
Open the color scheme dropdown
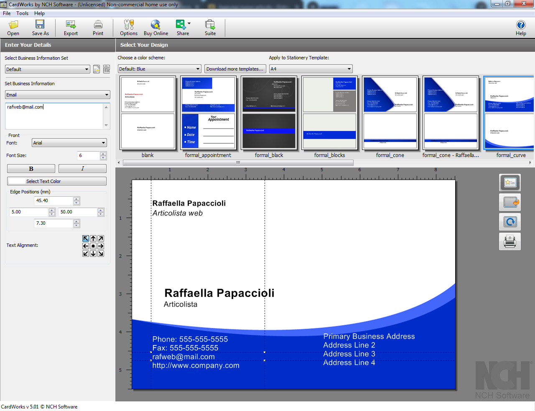tap(160, 69)
